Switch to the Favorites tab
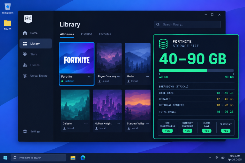Viewport: 245px width, 163px height. [x=105, y=34]
